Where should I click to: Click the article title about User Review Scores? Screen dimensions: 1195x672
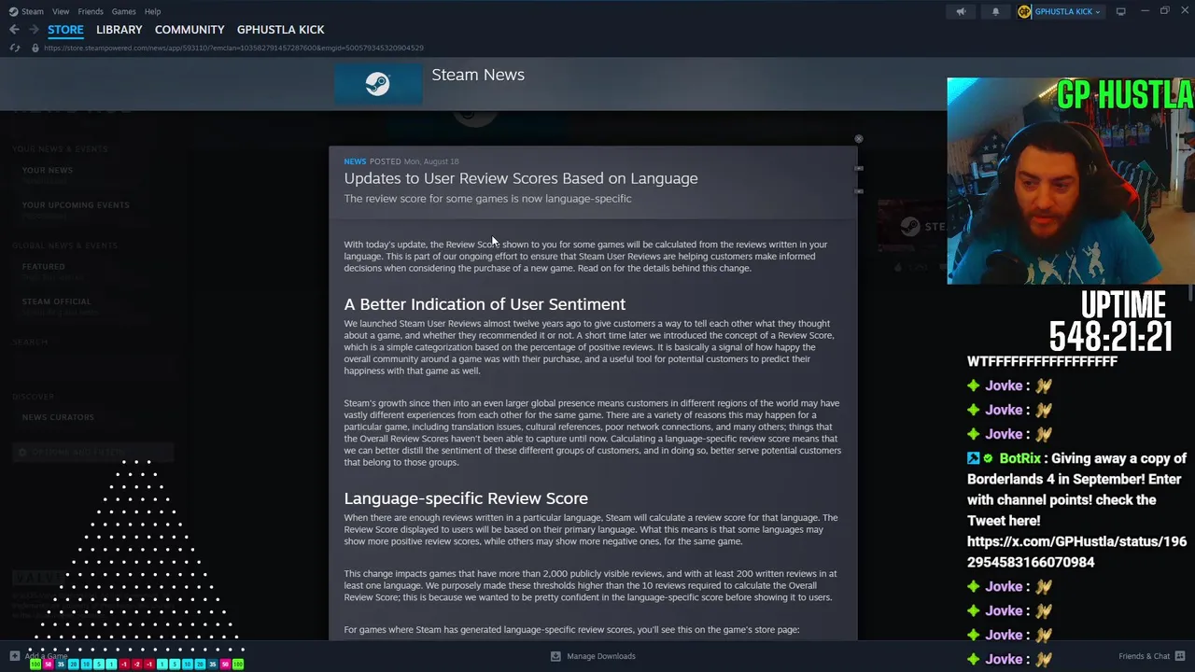(521, 178)
